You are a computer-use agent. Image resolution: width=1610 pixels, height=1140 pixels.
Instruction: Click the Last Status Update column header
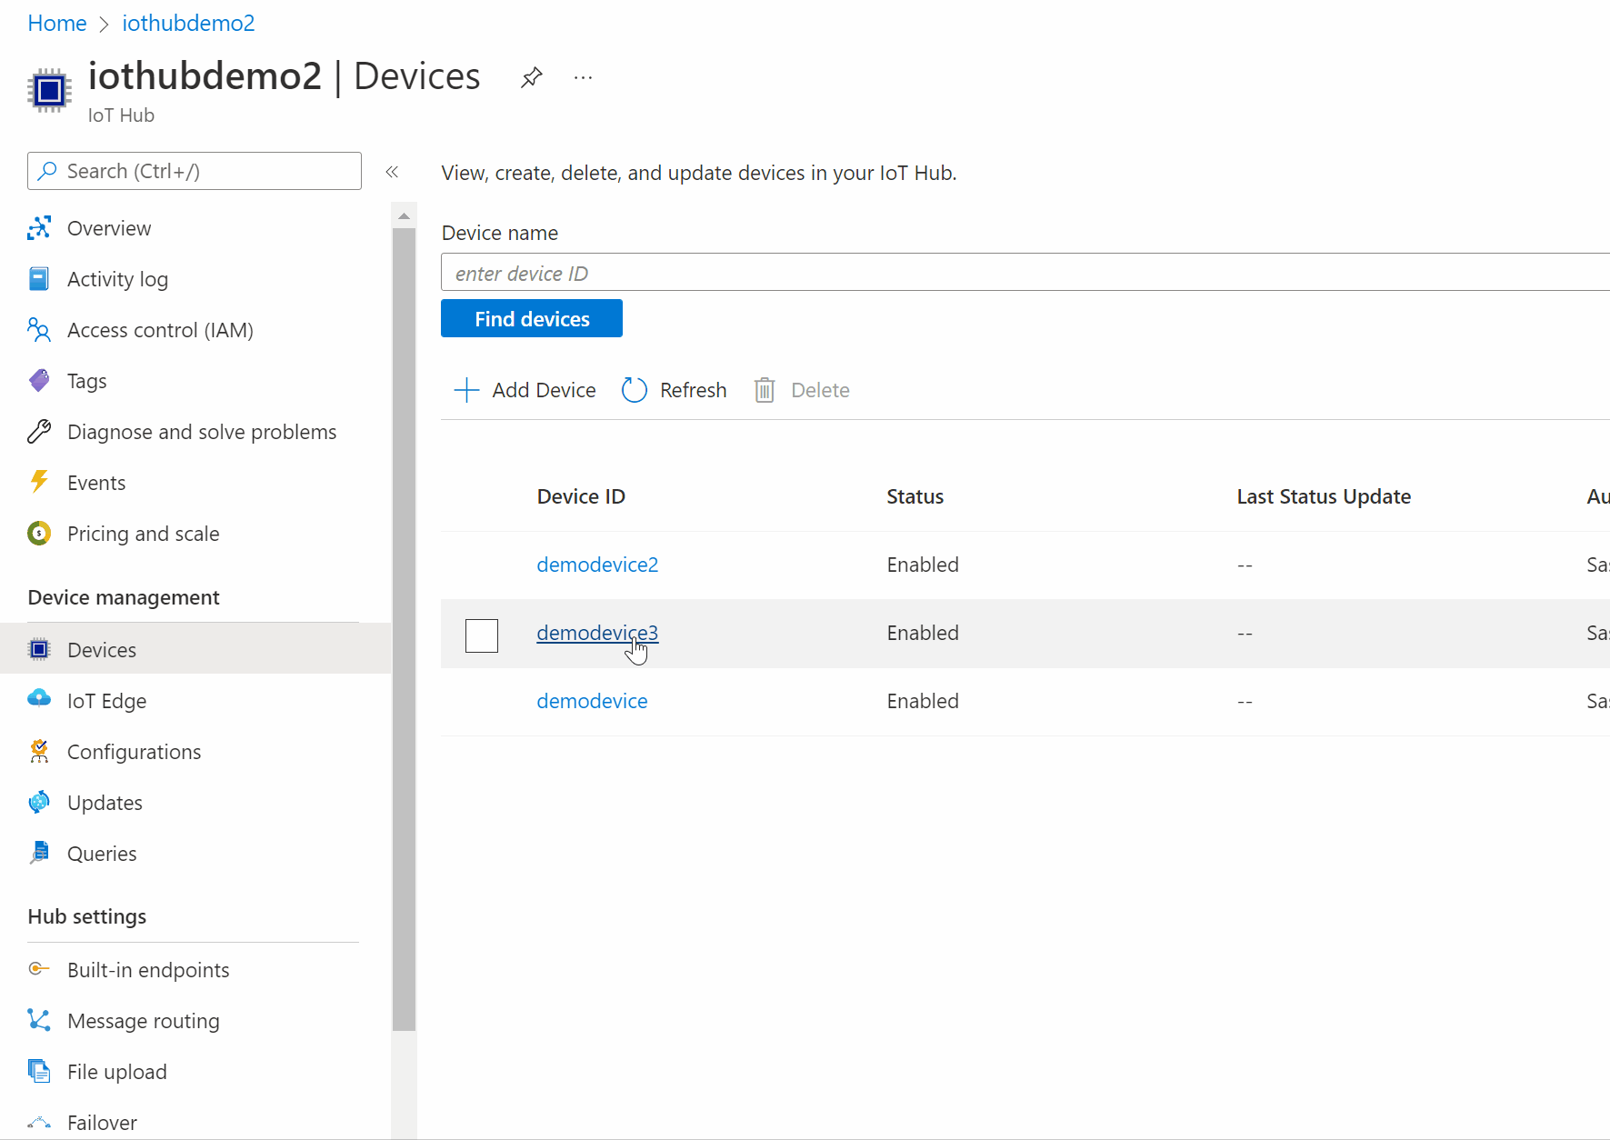(x=1324, y=496)
